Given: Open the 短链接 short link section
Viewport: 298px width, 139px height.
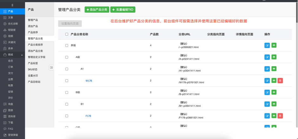Looking at the screenshot, I should [12, 30].
